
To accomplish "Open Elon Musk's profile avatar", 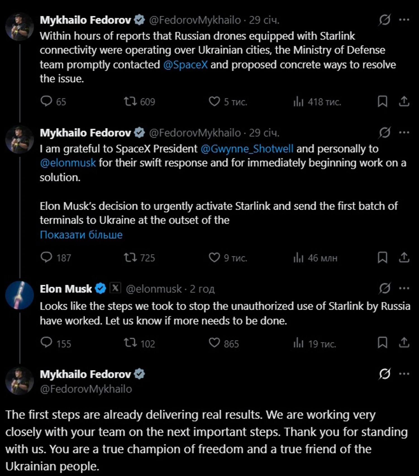I will [20, 295].
